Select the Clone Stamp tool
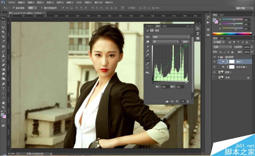The height and width of the screenshot is (156, 255). (3, 56)
